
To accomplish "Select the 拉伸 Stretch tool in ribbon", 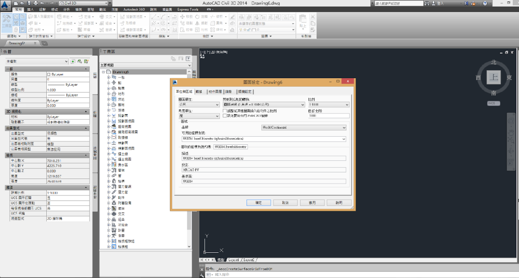I will point(187,30).
